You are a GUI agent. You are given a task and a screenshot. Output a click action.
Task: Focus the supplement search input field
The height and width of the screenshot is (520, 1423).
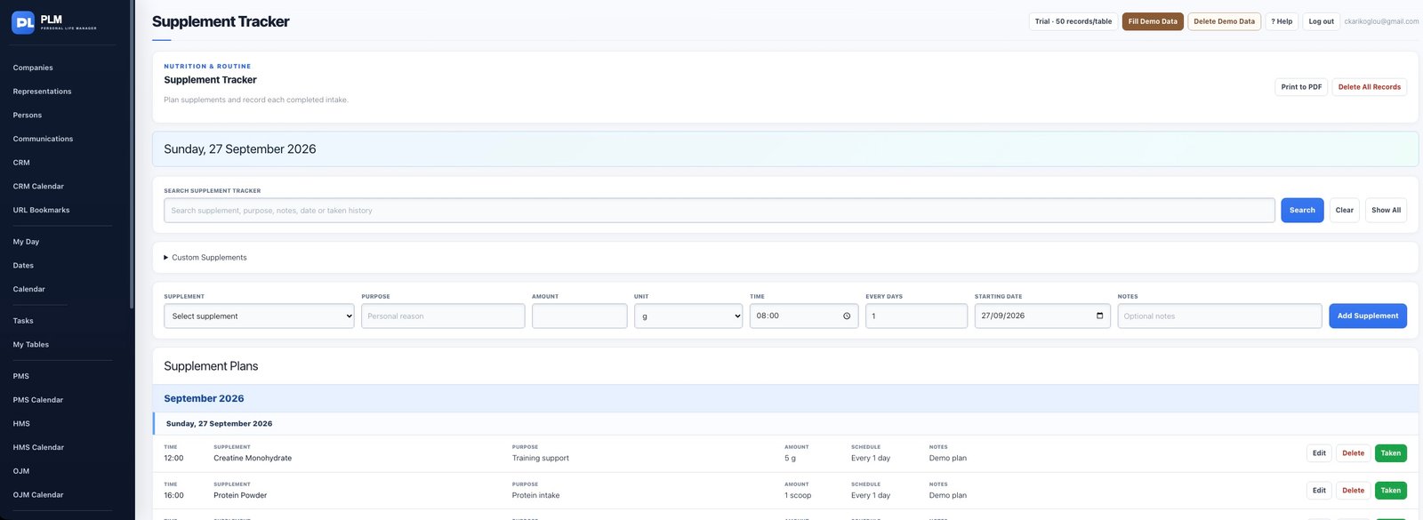(x=720, y=211)
